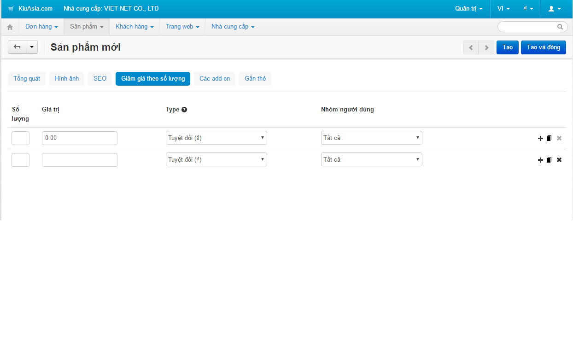Switch to the Hình ảnh tab
The image size is (573, 339).
tap(67, 79)
